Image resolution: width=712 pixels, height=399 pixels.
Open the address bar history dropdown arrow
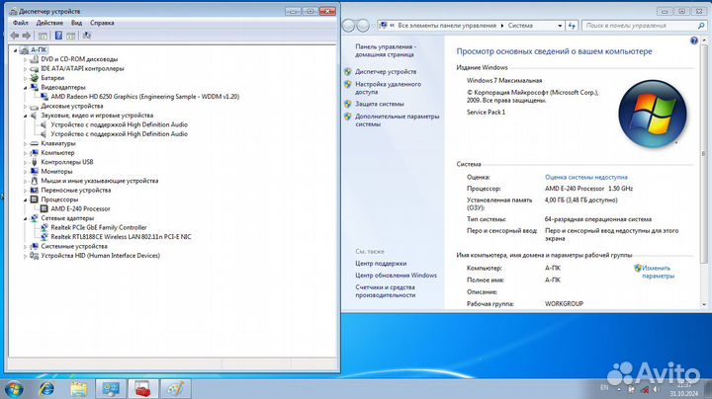(x=561, y=23)
